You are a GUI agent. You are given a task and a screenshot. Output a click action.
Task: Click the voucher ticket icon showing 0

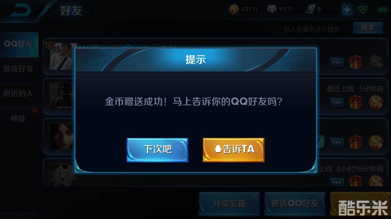pos(310,9)
